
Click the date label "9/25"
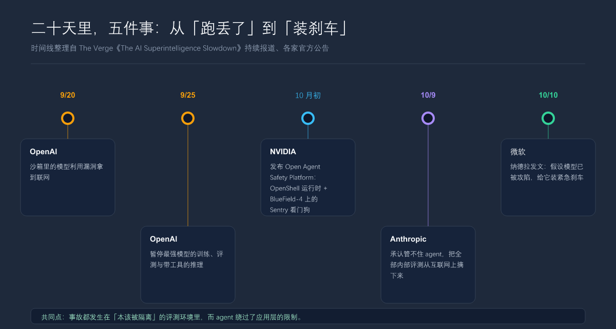pos(188,95)
